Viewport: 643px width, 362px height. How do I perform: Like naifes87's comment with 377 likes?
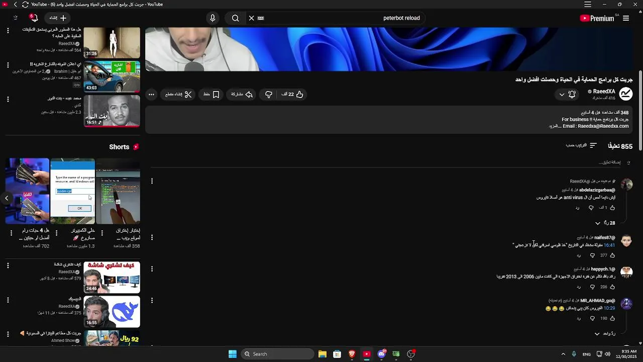[x=612, y=255]
